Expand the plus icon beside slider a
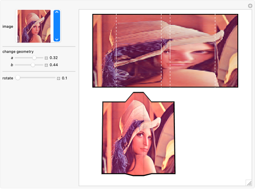The height and width of the screenshot is (189, 255). [x=46, y=58]
